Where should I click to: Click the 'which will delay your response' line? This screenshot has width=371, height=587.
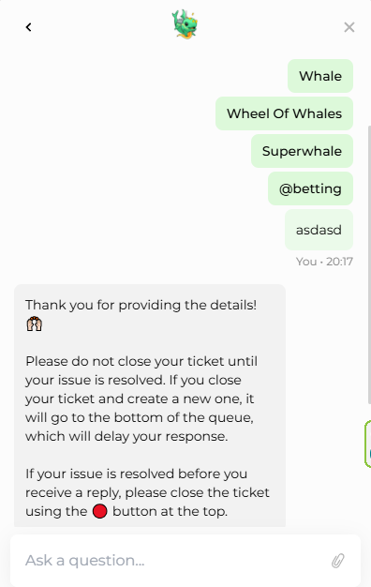(126, 436)
